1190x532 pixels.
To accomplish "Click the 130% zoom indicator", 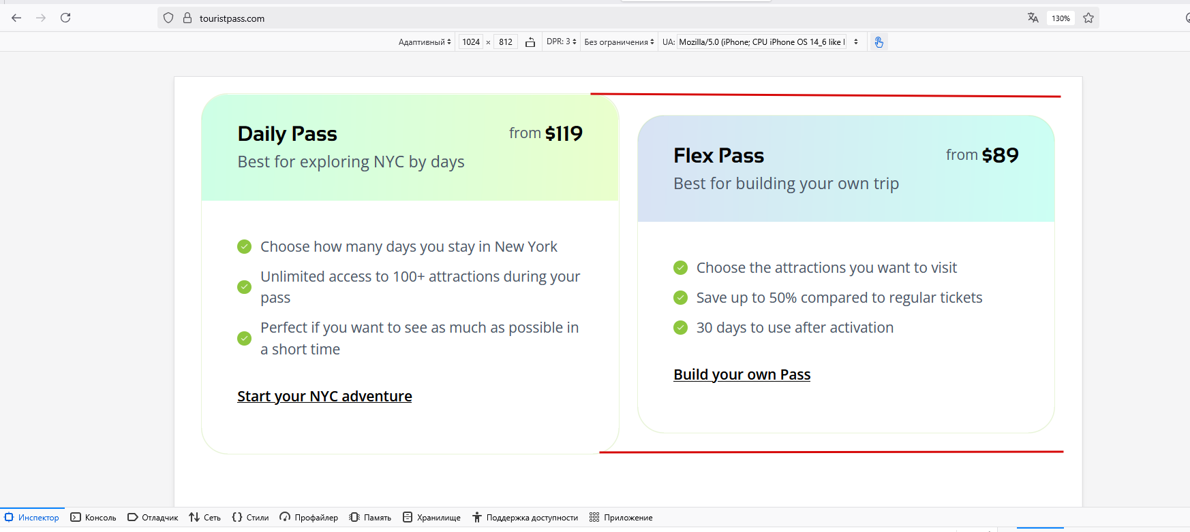I will [x=1061, y=18].
